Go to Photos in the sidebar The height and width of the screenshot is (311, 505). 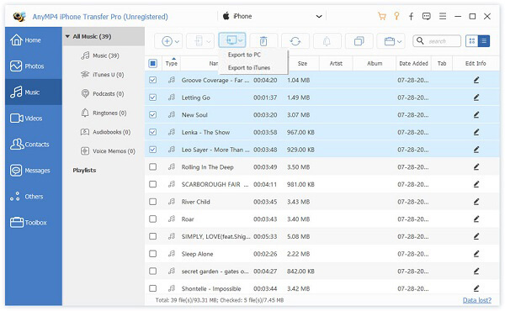click(x=33, y=66)
